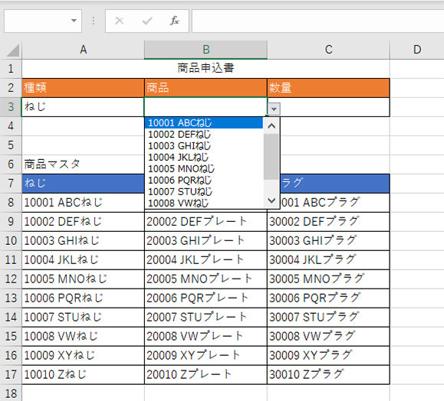
Task: Click the Insert Function fx icon
Action: click(x=174, y=21)
